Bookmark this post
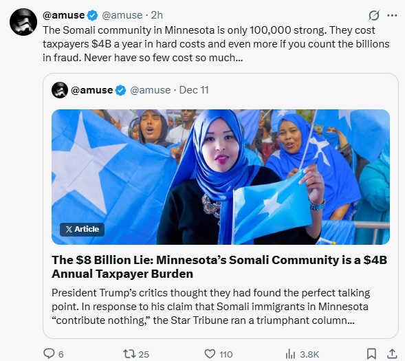 [371, 353]
